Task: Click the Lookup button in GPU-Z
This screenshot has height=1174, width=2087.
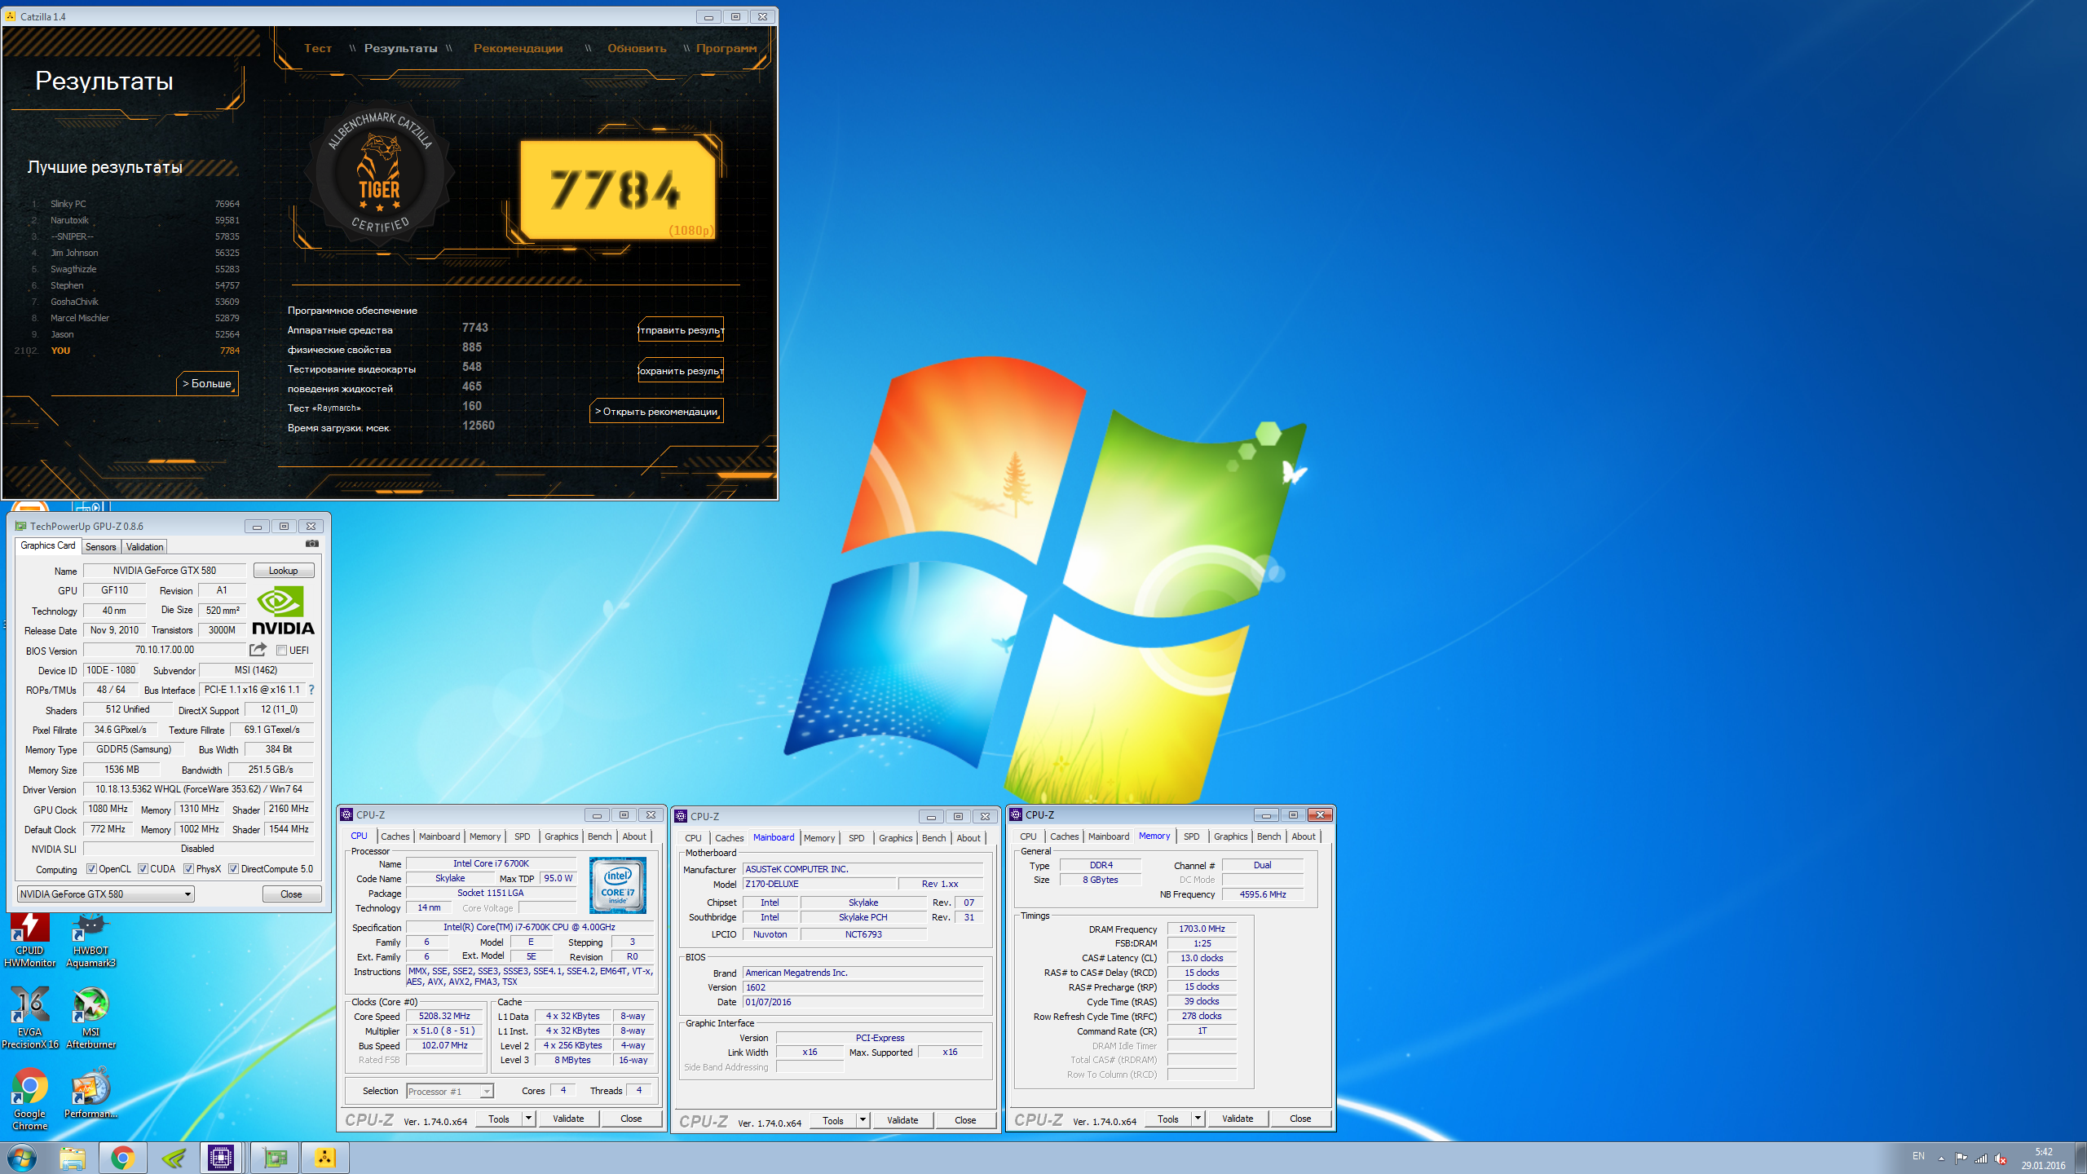Action: pos(284,571)
